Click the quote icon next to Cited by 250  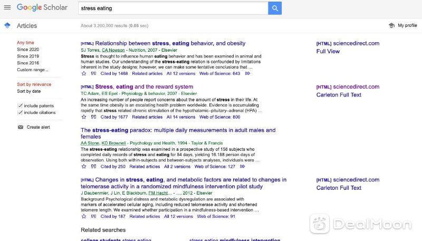93,167
